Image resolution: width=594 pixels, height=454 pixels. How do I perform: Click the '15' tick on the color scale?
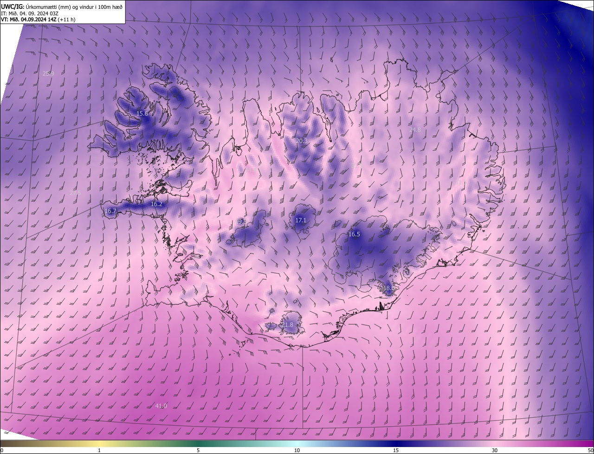(x=396, y=450)
